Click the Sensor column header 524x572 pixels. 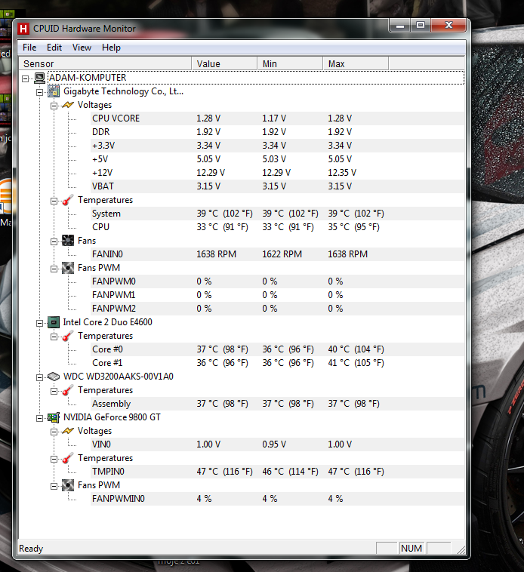(105, 63)
